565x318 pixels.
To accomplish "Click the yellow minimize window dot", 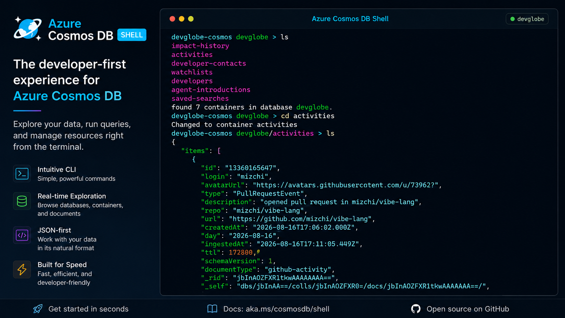I will 181,19.
